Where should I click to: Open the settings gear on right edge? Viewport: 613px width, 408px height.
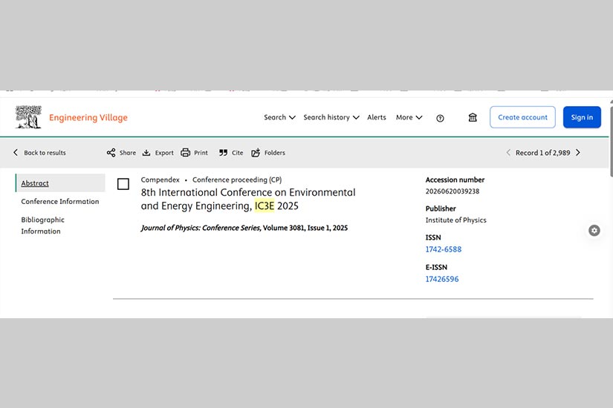tap(594, 231)
